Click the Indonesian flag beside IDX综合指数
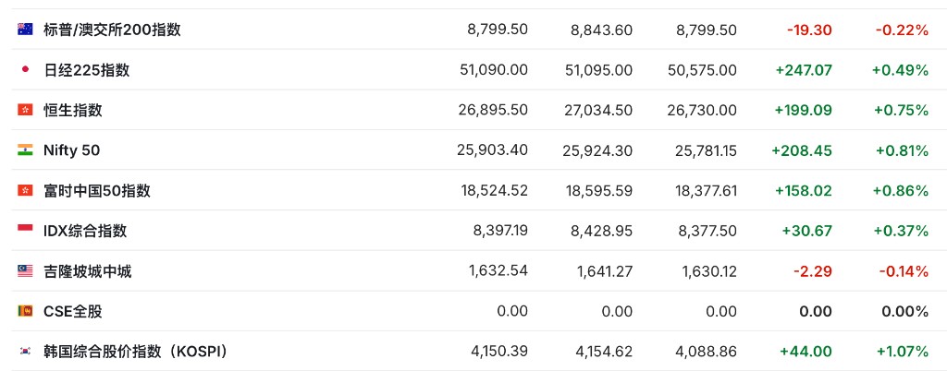Screen dimensions: 947x371 pos(25,231)
